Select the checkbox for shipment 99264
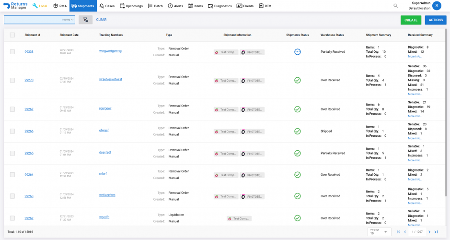450x240 pixels. coord(12,175)
